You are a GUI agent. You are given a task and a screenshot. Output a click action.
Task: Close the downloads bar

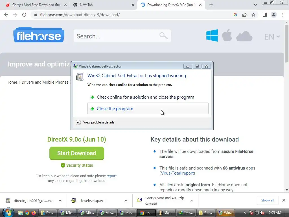click(284, 200)
